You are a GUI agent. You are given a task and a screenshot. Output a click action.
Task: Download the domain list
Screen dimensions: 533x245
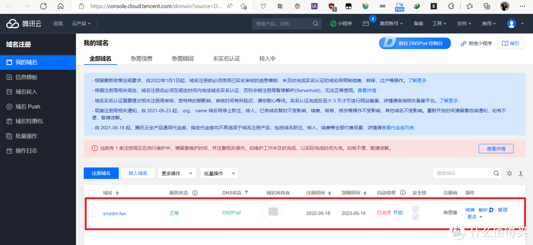(521, 173)
